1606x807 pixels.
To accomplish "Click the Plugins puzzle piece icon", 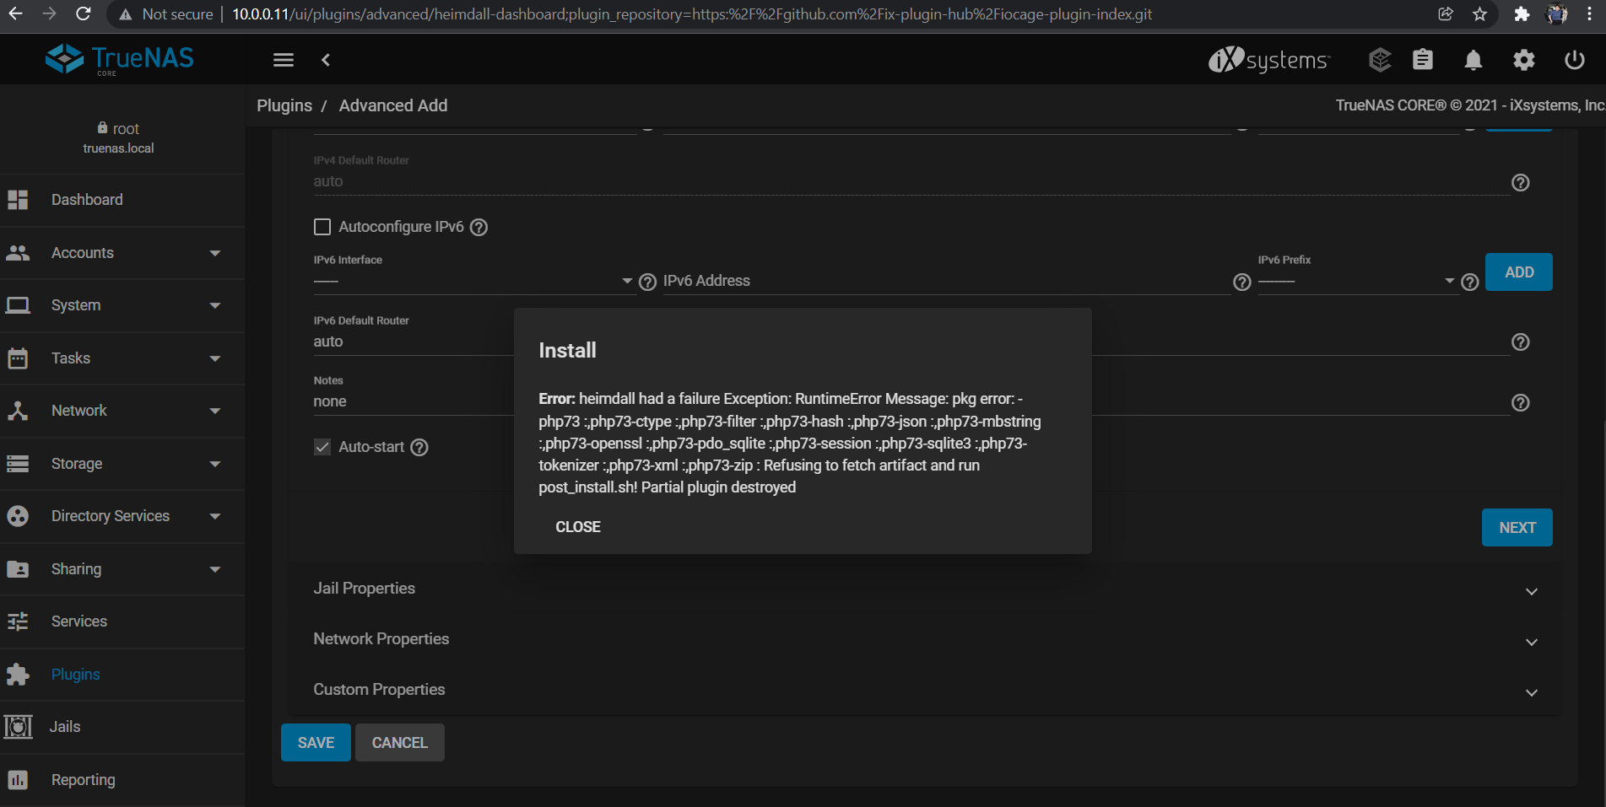I will click(x=18, y=675).
